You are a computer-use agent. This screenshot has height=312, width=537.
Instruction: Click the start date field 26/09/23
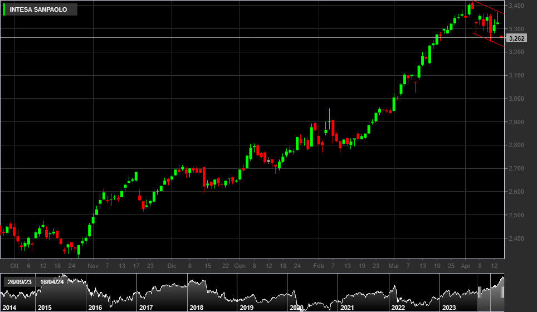coord(19,282)
